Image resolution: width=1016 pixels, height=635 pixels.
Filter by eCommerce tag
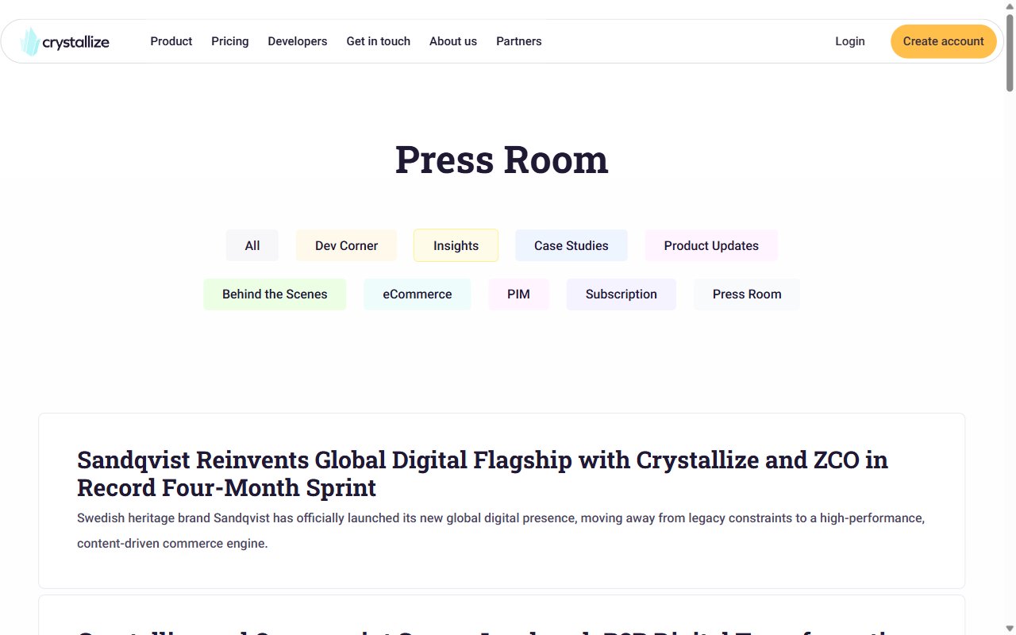click(418, 294)
